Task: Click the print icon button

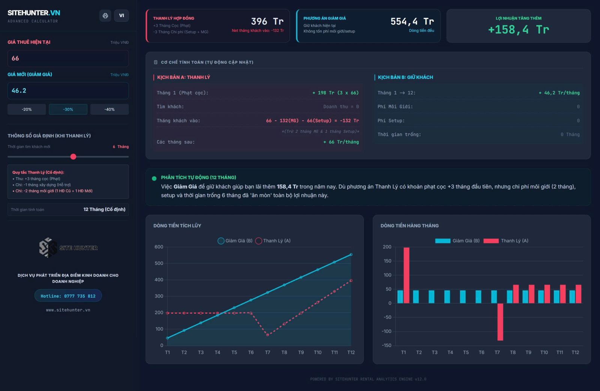Action: tap(105, 16)
